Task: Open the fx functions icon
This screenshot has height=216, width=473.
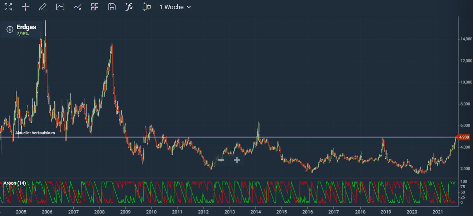Action: (129, 7)
